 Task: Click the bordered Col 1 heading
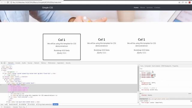61,40
